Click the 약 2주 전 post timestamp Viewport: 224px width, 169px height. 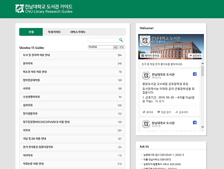[156, 126]
